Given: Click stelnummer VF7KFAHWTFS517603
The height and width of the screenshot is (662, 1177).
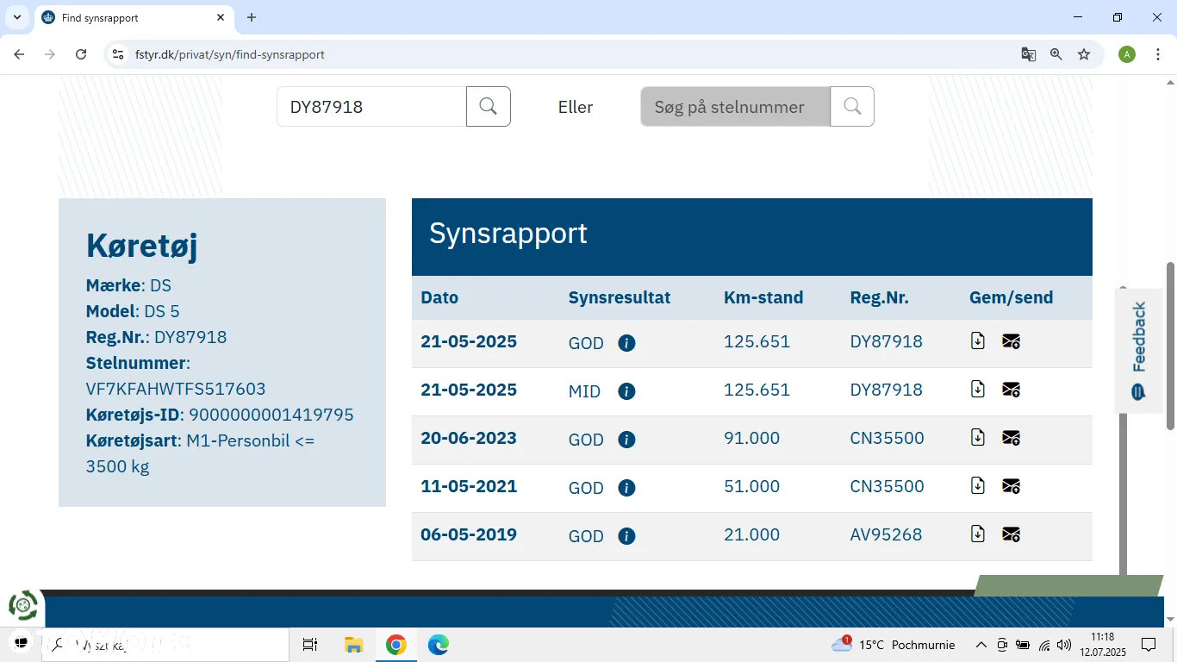Looking at the screenshot, I should [x=176, y=389].
